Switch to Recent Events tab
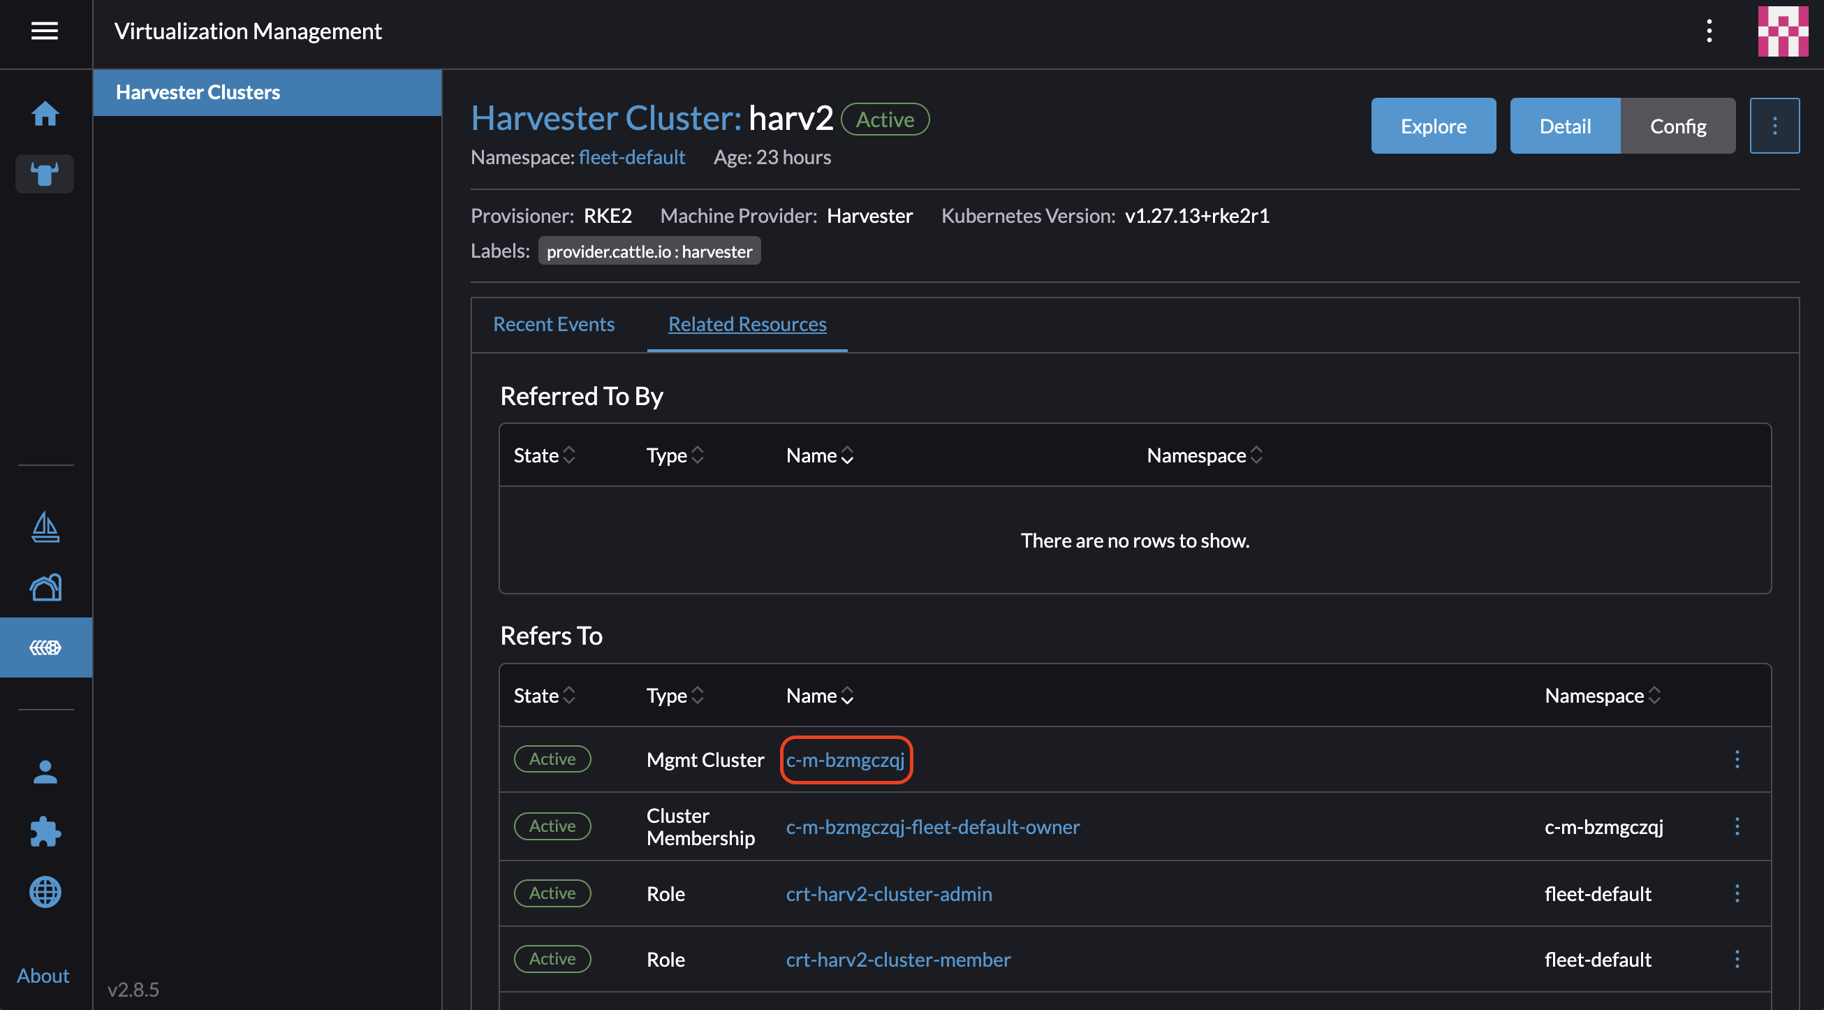The width and height of the screenshot is (1824, 1010). click(x=553, y=323)
